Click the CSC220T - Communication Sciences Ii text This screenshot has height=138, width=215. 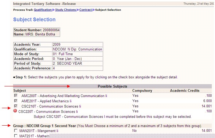48,111
